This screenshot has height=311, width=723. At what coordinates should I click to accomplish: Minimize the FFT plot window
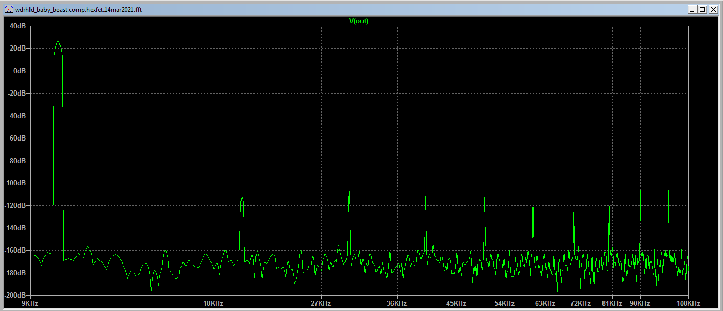693,9
